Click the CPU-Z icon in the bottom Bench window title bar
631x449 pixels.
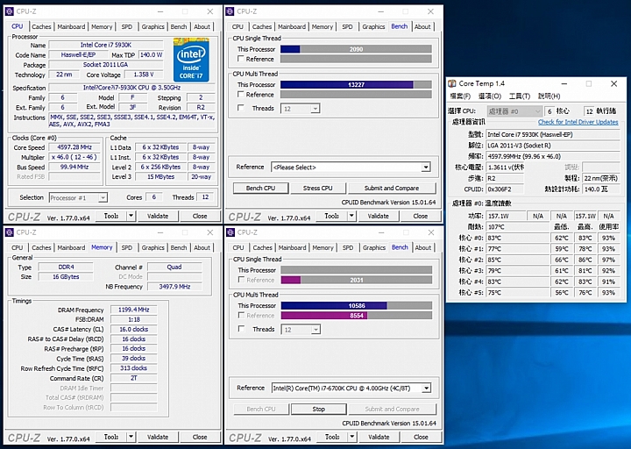pyautogui.click(x=230, y=232)
